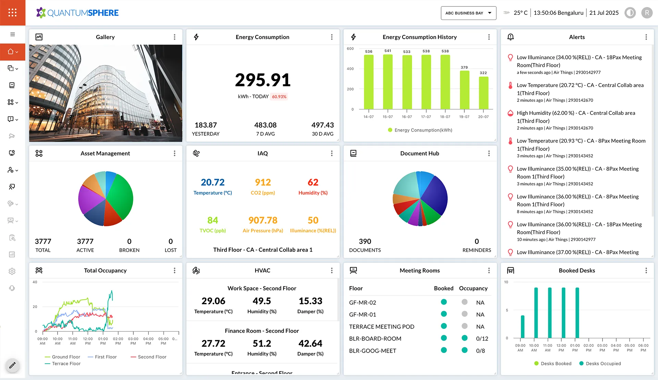Viewport: 658px width, 380px height.
Task: Open the Meeting Rooms panel kebab menu
Action: tap(489, 271)
